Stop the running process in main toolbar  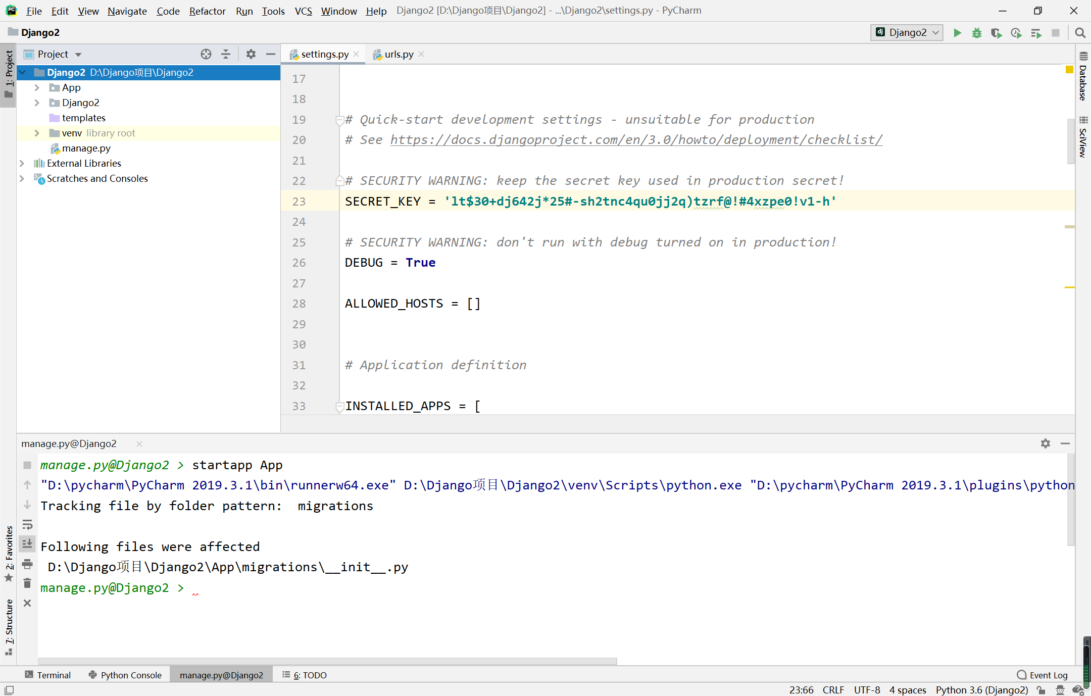[x=1056, y=33]
